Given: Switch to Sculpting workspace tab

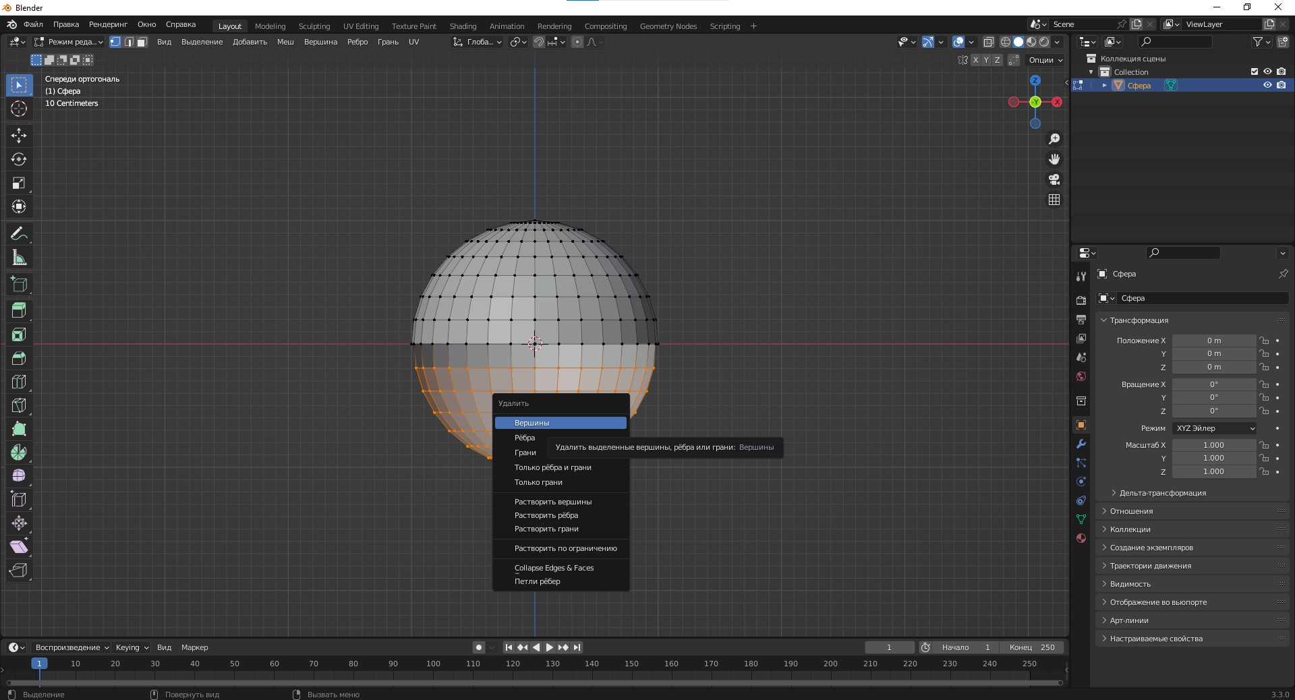Looking at the screenshot, I should pos(314,26).
